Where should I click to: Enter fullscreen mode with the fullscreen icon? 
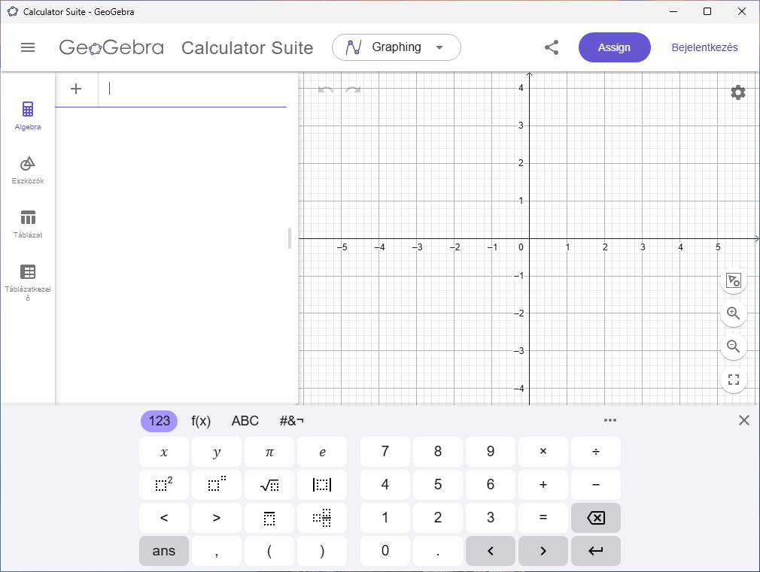click(734, 380)
